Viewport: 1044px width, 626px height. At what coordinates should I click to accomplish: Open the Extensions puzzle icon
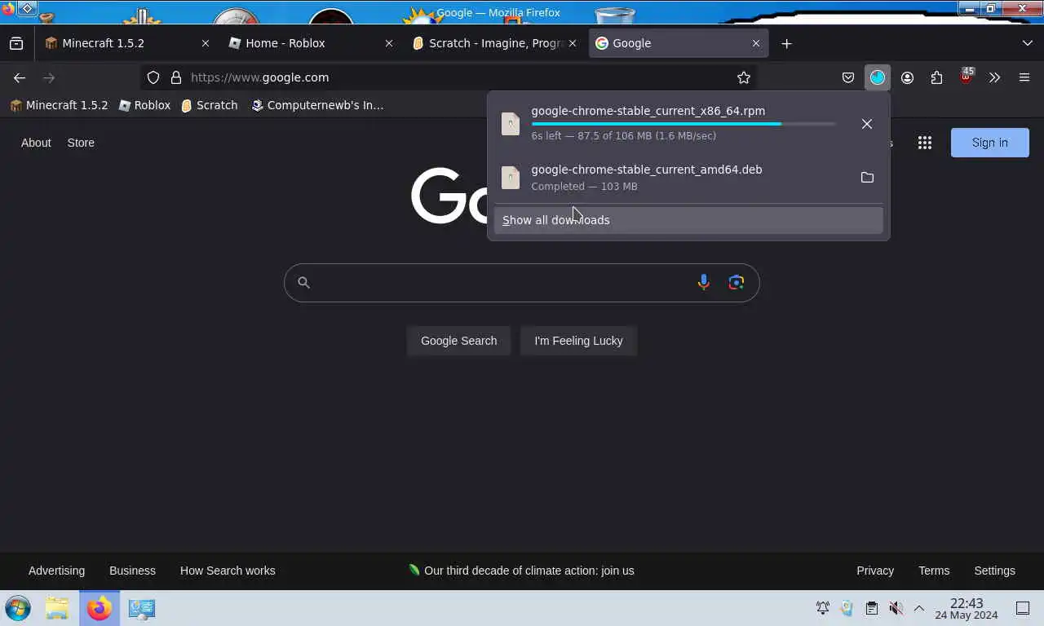coord(936,77)
